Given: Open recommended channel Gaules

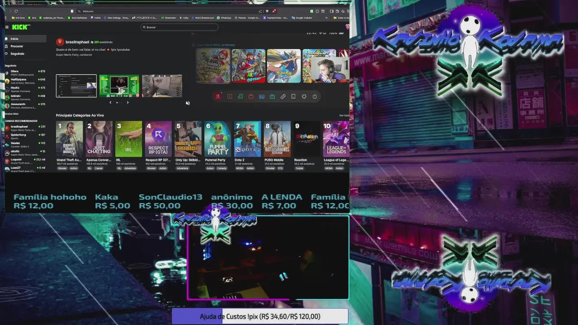Looking at the screenshot, I should click(x=25, y=144).
